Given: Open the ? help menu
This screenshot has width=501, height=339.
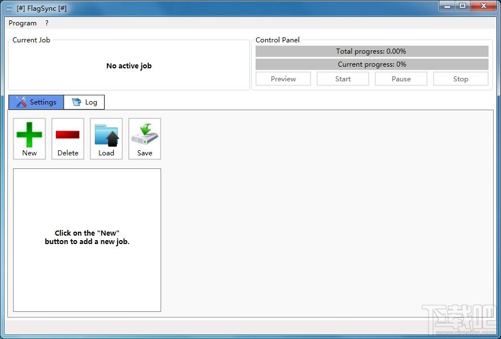Looking at the screenshot, I should 46,23.
